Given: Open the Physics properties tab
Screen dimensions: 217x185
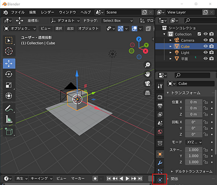Looking at the screenshot, I should (x=160, y=180).
